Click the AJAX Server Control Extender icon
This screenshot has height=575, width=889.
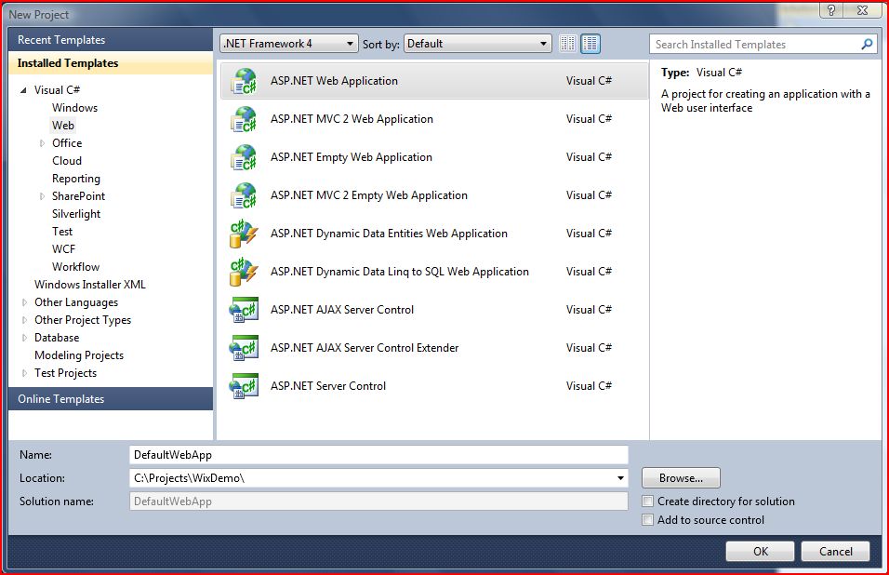pos(244,348)
